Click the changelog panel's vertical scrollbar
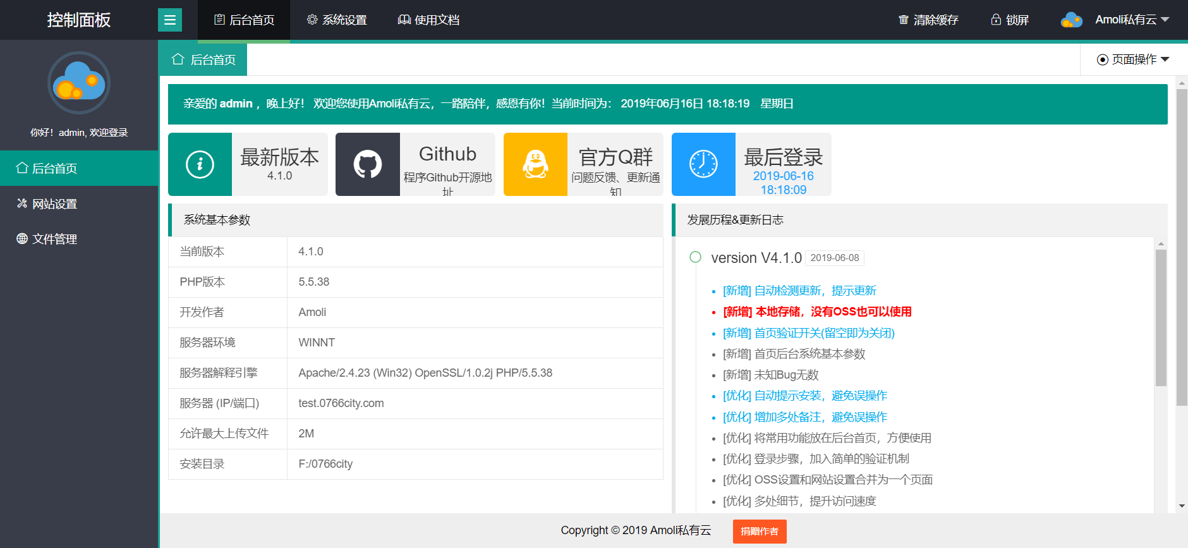The width and height of the screenshot is (1188, 548). pyautogui.click(x=1161, y=317)
